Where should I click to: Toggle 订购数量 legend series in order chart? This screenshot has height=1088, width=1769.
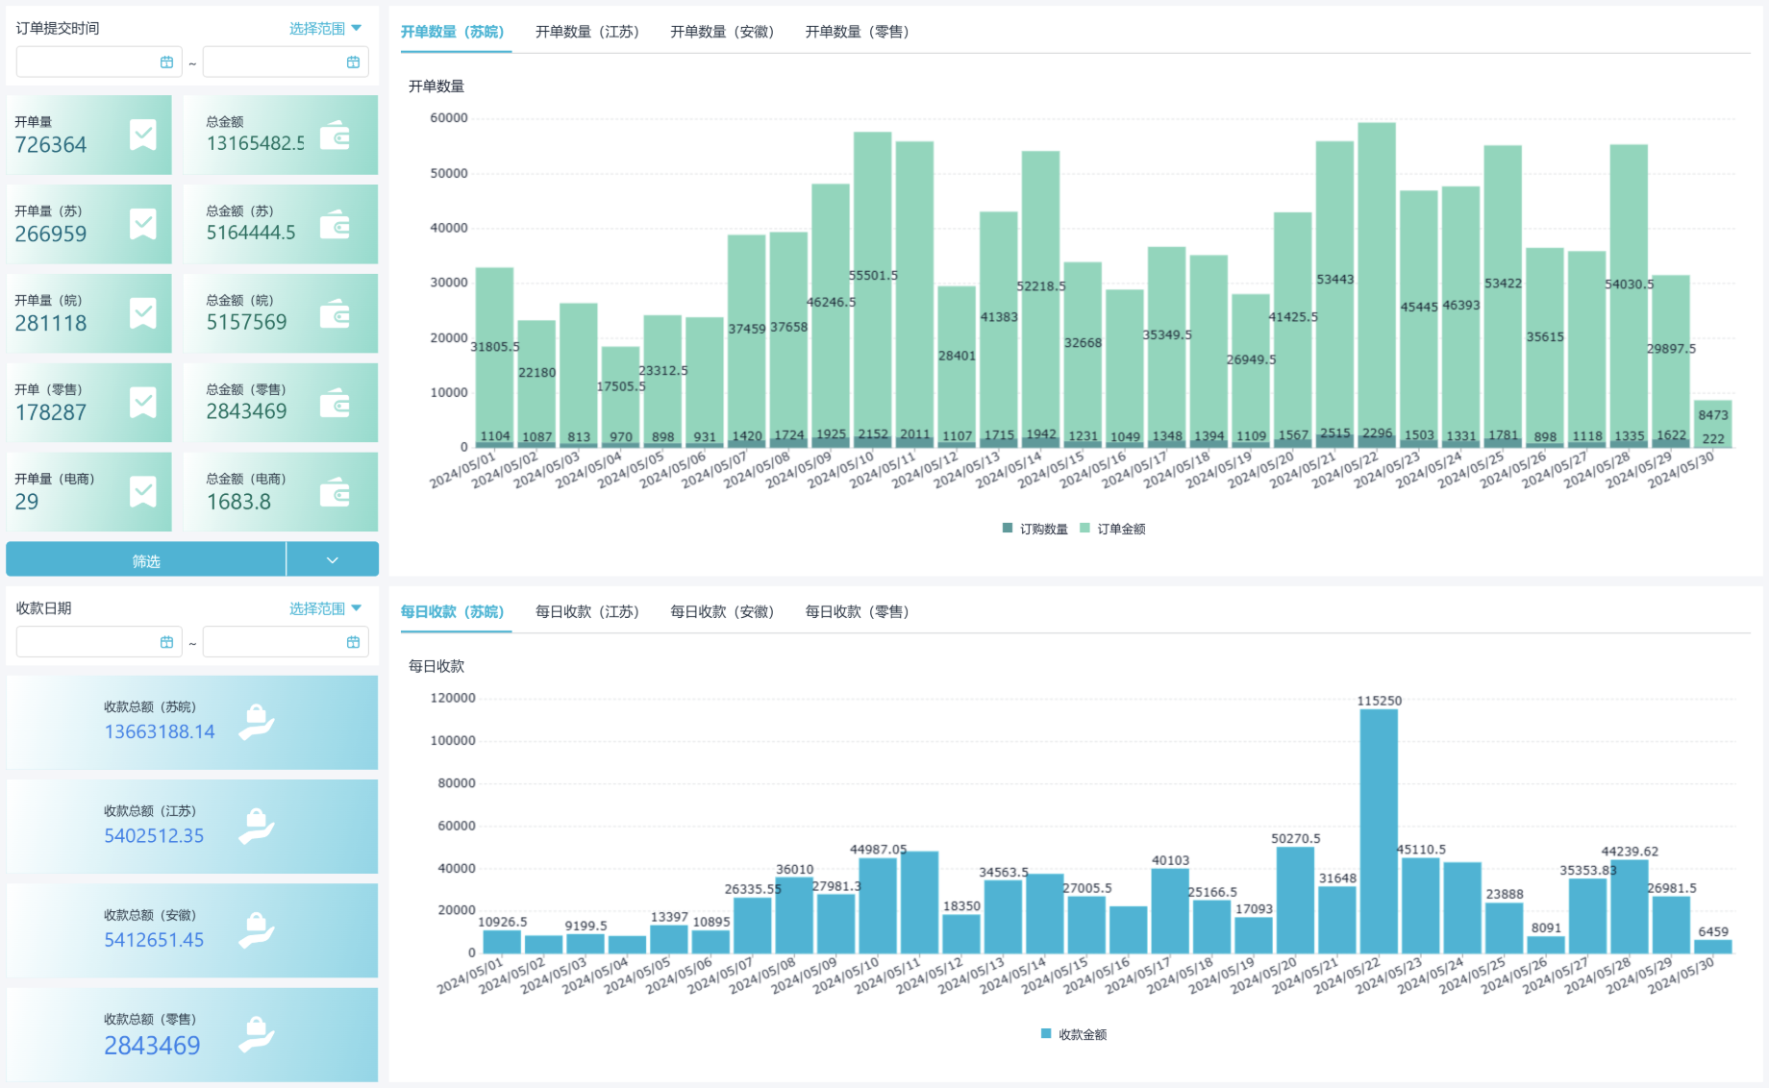click(1034, 529)
